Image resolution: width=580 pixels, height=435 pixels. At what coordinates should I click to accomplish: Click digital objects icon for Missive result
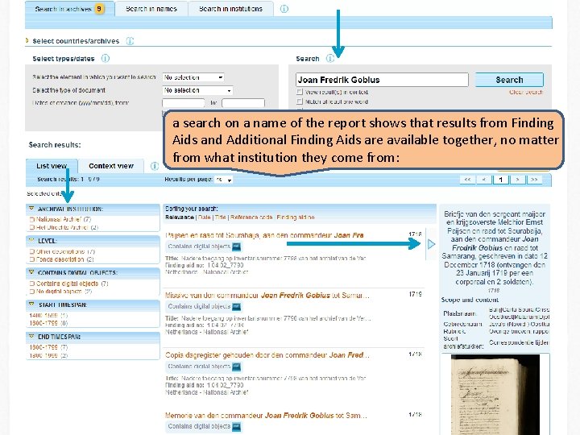[236, 307]
